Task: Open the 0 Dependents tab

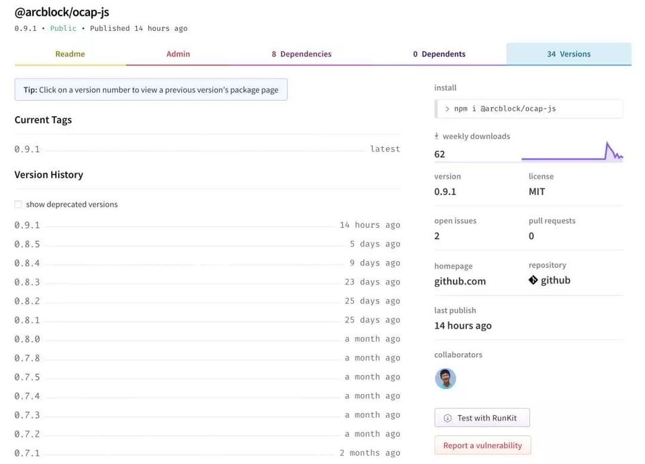Action: (x=439, y=54)
